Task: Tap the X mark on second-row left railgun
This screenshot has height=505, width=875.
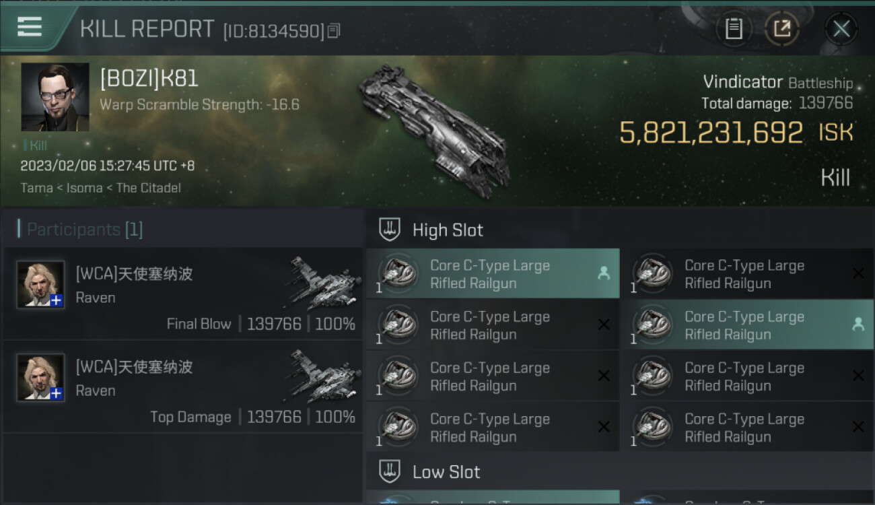Action: [604, 325]
